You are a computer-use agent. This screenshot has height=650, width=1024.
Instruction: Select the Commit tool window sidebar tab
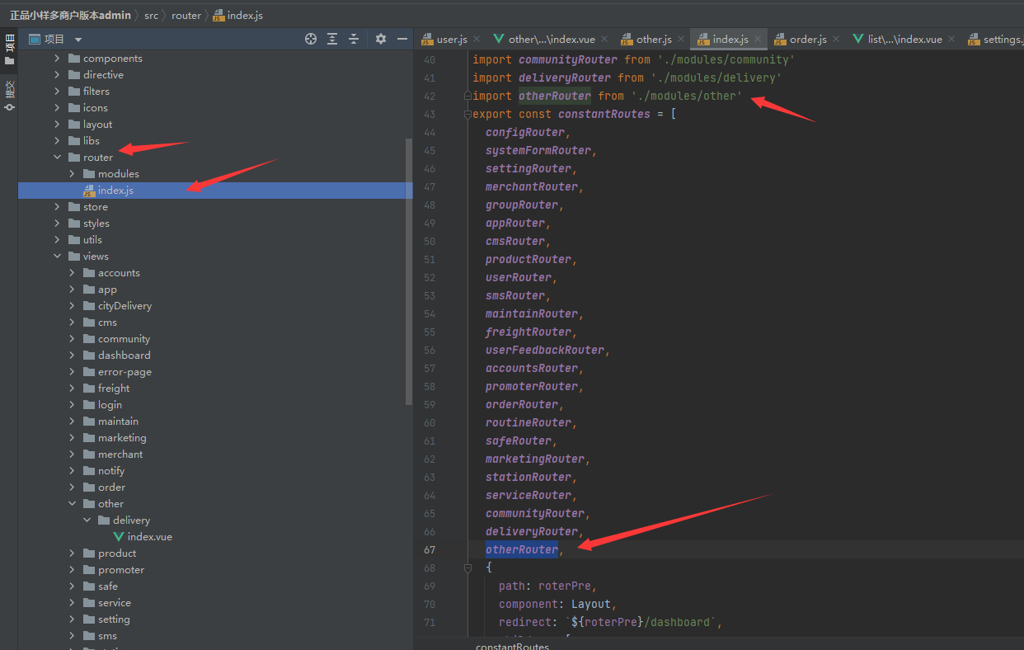pyautogui.click(x=9, y=96)
